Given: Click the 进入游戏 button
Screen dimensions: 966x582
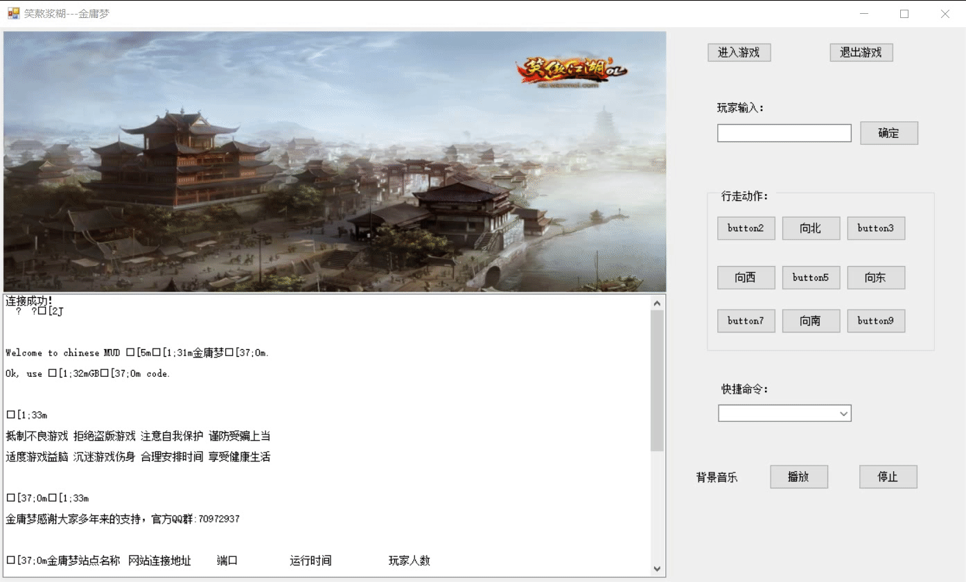Looking at the screenshot, I should pos(739,53).
